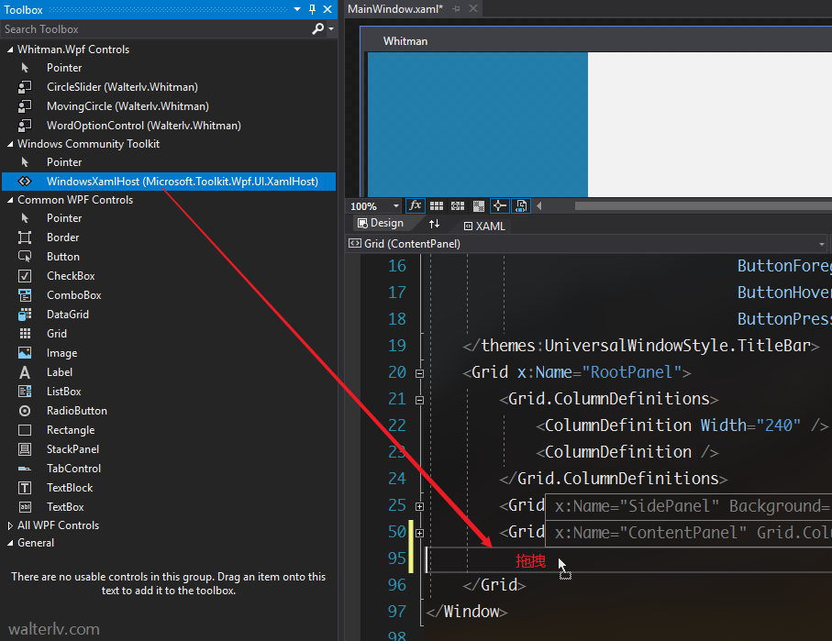
Task: Click the Rectangle control icon
Action: pyautogui.click(x=25, y=430)
